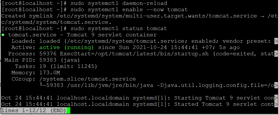Click the green 'active (running)' status text
Image resolution: width=279 pixels, height=115 pixels.
tap(66, 48)
